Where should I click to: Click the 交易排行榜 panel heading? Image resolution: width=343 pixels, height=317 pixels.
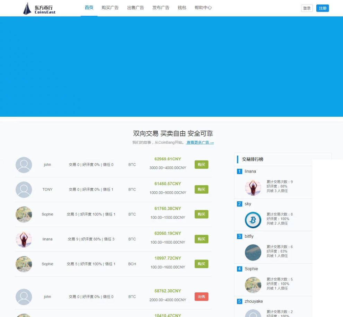pos(253,159)
